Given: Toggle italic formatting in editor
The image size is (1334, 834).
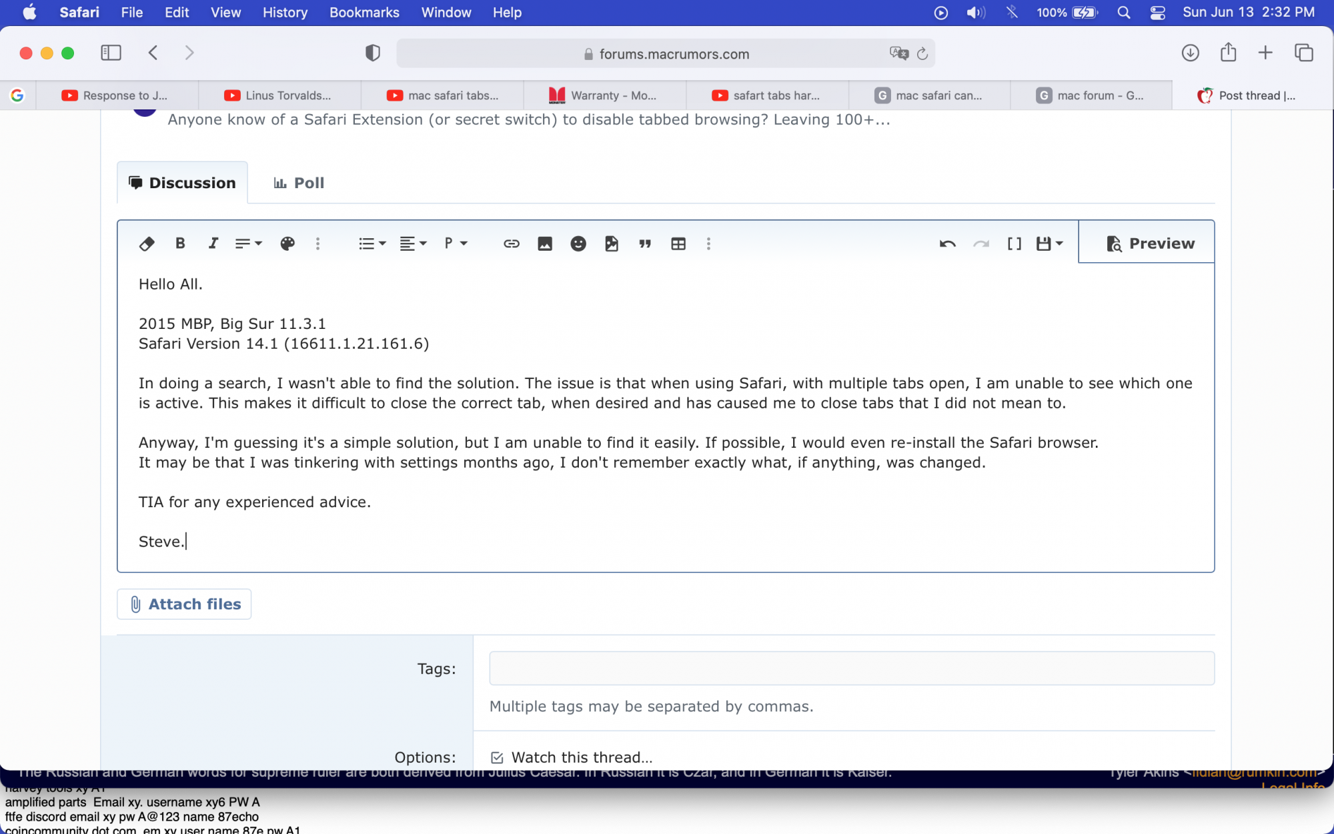Looking at the screenshot, I should [x=213, y=244].
